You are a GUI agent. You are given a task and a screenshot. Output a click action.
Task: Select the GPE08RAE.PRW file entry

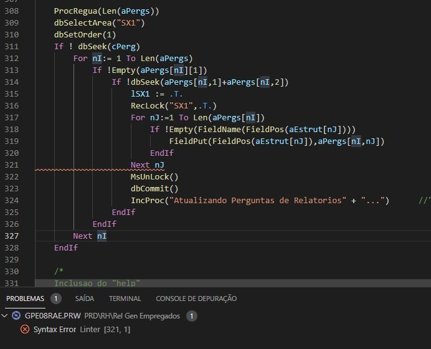pyautogui.click(x=53, y=316)
